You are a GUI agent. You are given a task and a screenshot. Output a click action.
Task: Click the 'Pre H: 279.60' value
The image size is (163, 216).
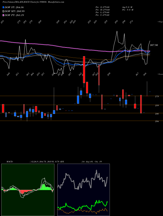tap(102, 9)
